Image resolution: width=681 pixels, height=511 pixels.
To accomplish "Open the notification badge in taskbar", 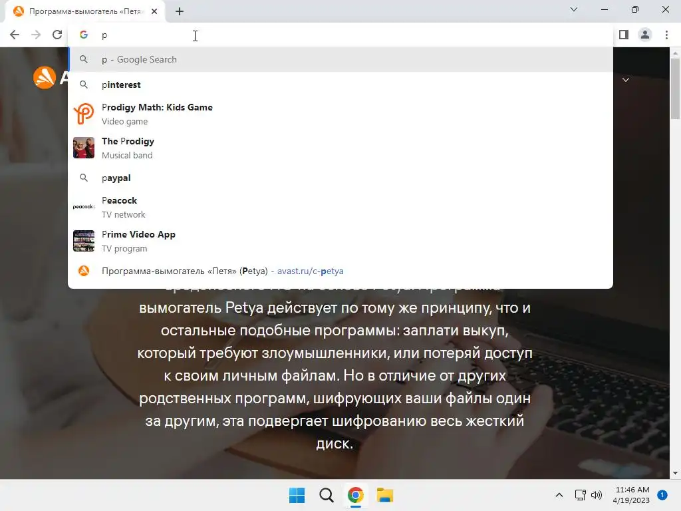I will (x=662, y=495).
